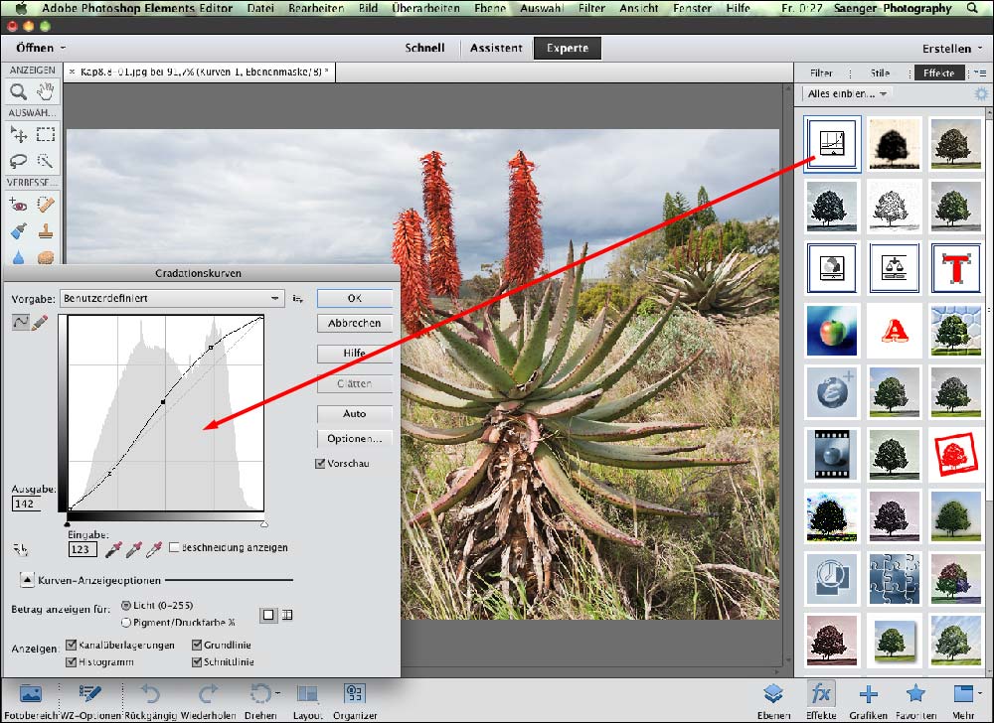Open the Erstellen dropdown menu

point(951,49)
